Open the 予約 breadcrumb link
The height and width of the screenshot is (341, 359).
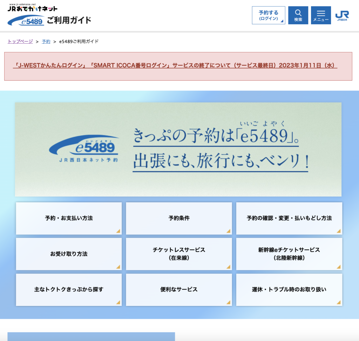[46, 41]
